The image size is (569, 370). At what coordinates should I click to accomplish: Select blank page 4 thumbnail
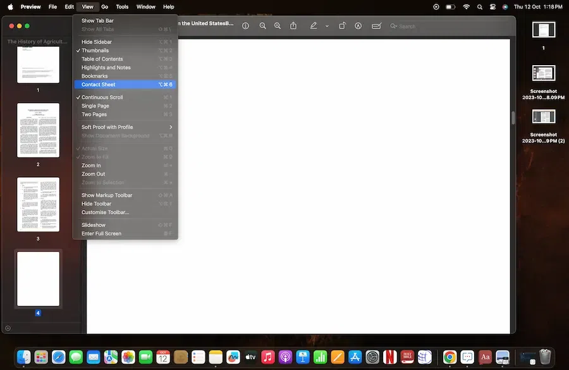(x=38, y=279)
